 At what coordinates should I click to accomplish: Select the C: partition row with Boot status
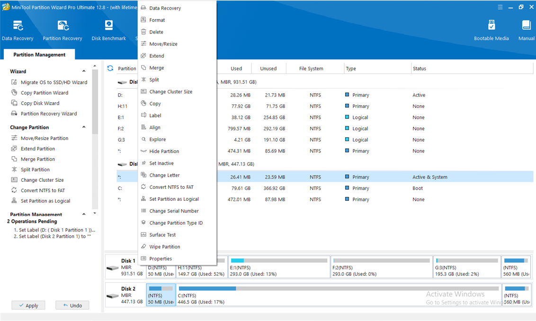(x=325, y=188)
